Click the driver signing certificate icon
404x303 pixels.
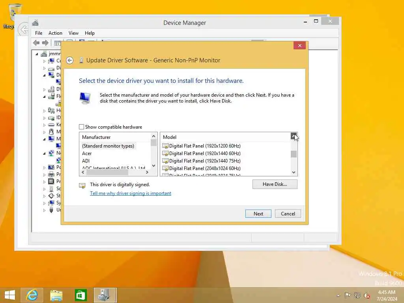tap(82, 185)
